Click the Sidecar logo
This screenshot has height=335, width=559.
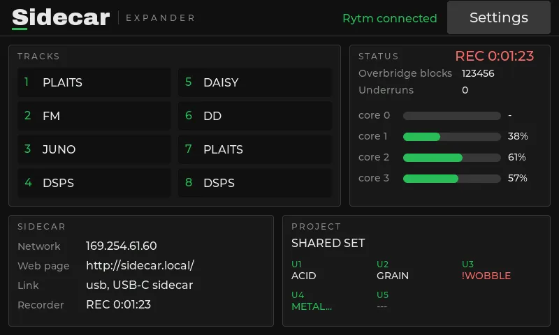click(61, 18)
